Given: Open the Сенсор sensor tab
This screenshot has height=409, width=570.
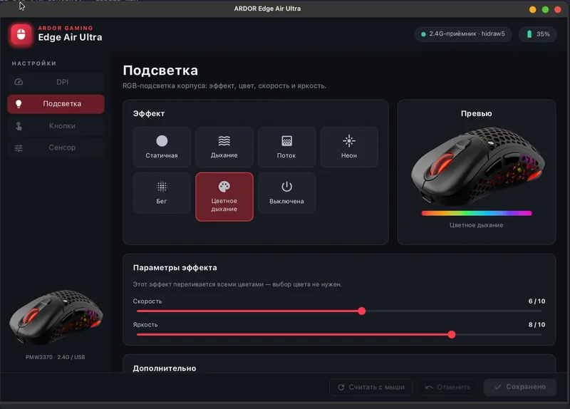Looking at the screenshot, I should [56, 147].
